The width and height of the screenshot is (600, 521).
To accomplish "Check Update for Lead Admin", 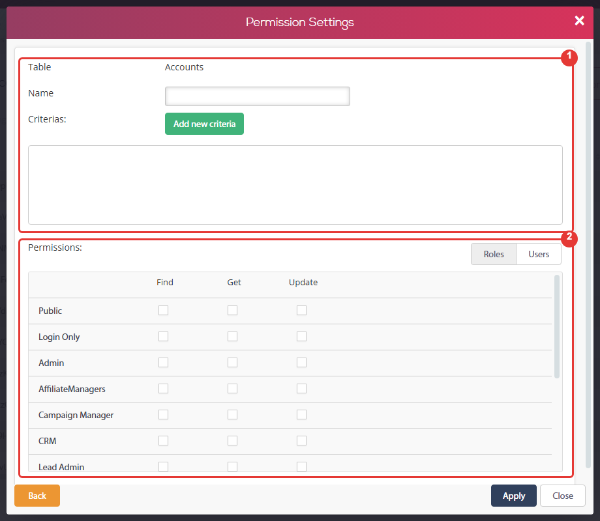I will (x=301, y=466).
